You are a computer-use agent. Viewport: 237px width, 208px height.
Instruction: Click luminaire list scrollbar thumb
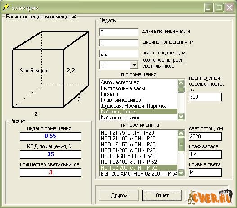pos(181,145)
